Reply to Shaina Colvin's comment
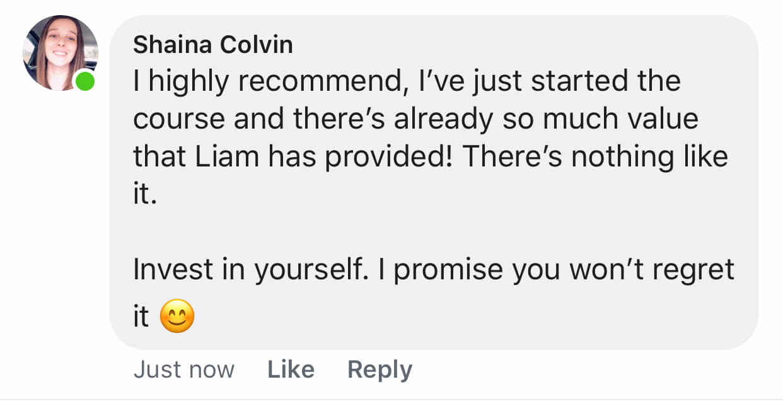Viewport: 783px width, 401px height. [380, 369]
